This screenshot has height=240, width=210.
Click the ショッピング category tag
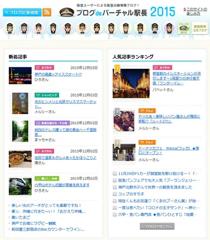(47, 95)
